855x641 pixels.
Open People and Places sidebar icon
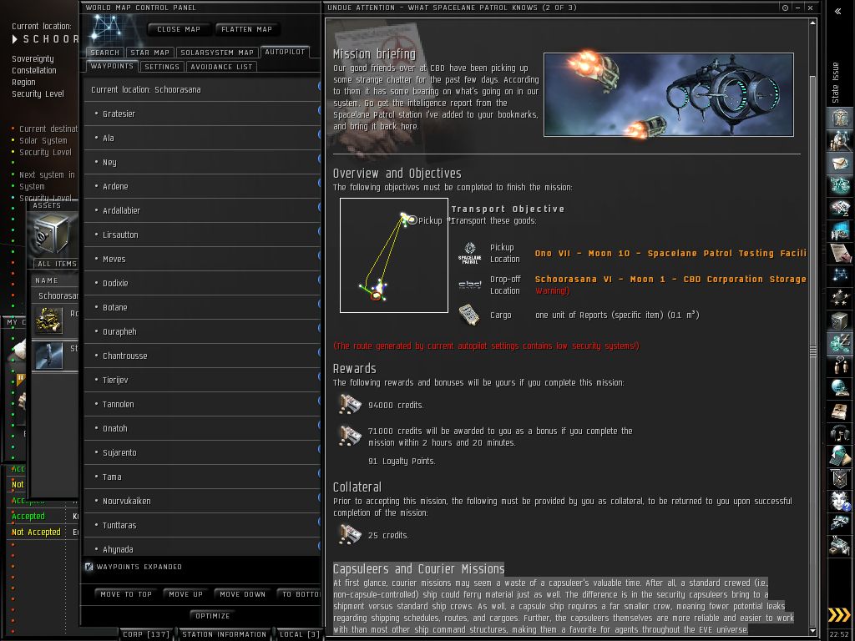(840, 141)
